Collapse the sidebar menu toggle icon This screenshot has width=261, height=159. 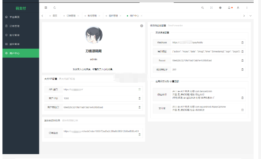(46, 8)
